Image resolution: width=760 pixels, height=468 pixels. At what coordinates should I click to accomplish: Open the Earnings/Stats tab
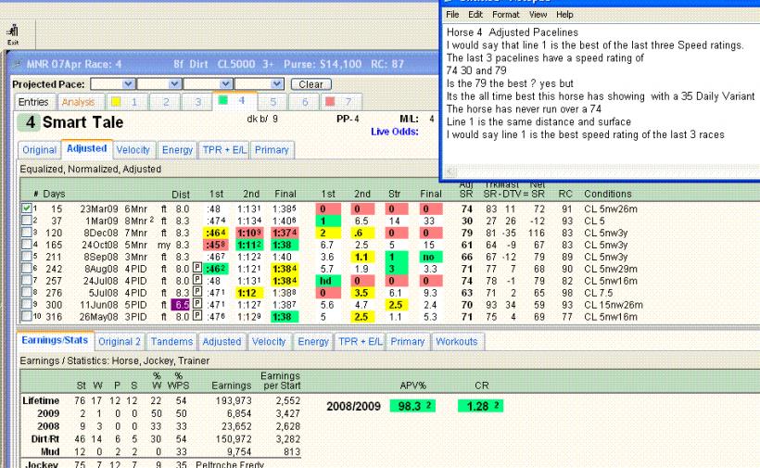pyautogui.click(x=55, y=340)
